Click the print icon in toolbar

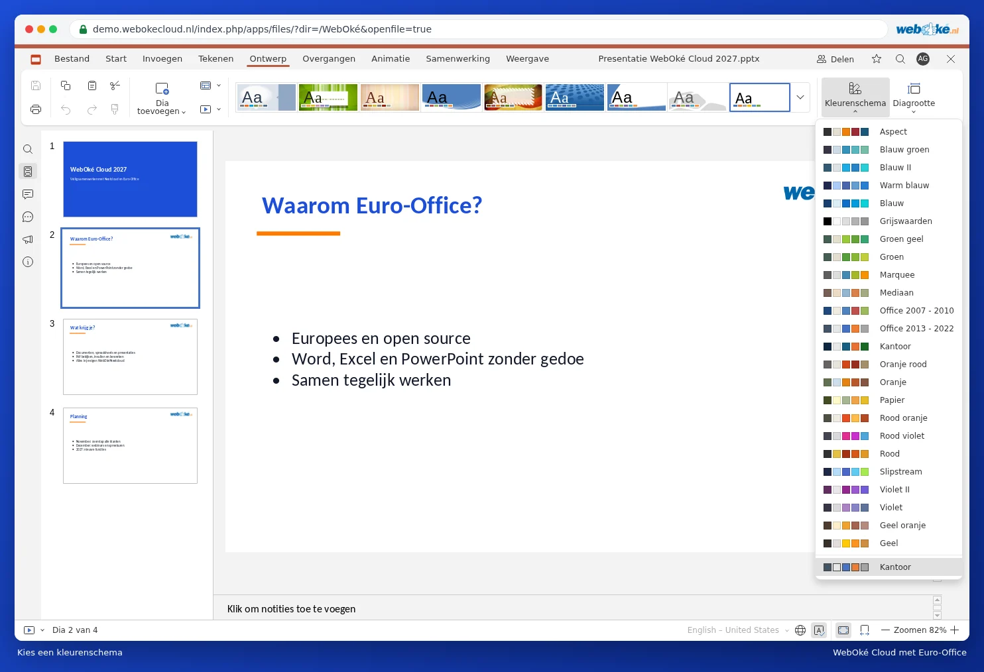36,109
